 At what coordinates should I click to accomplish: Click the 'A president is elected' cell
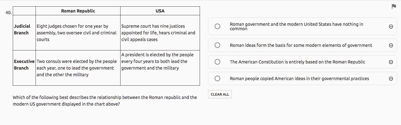[157, 61]
